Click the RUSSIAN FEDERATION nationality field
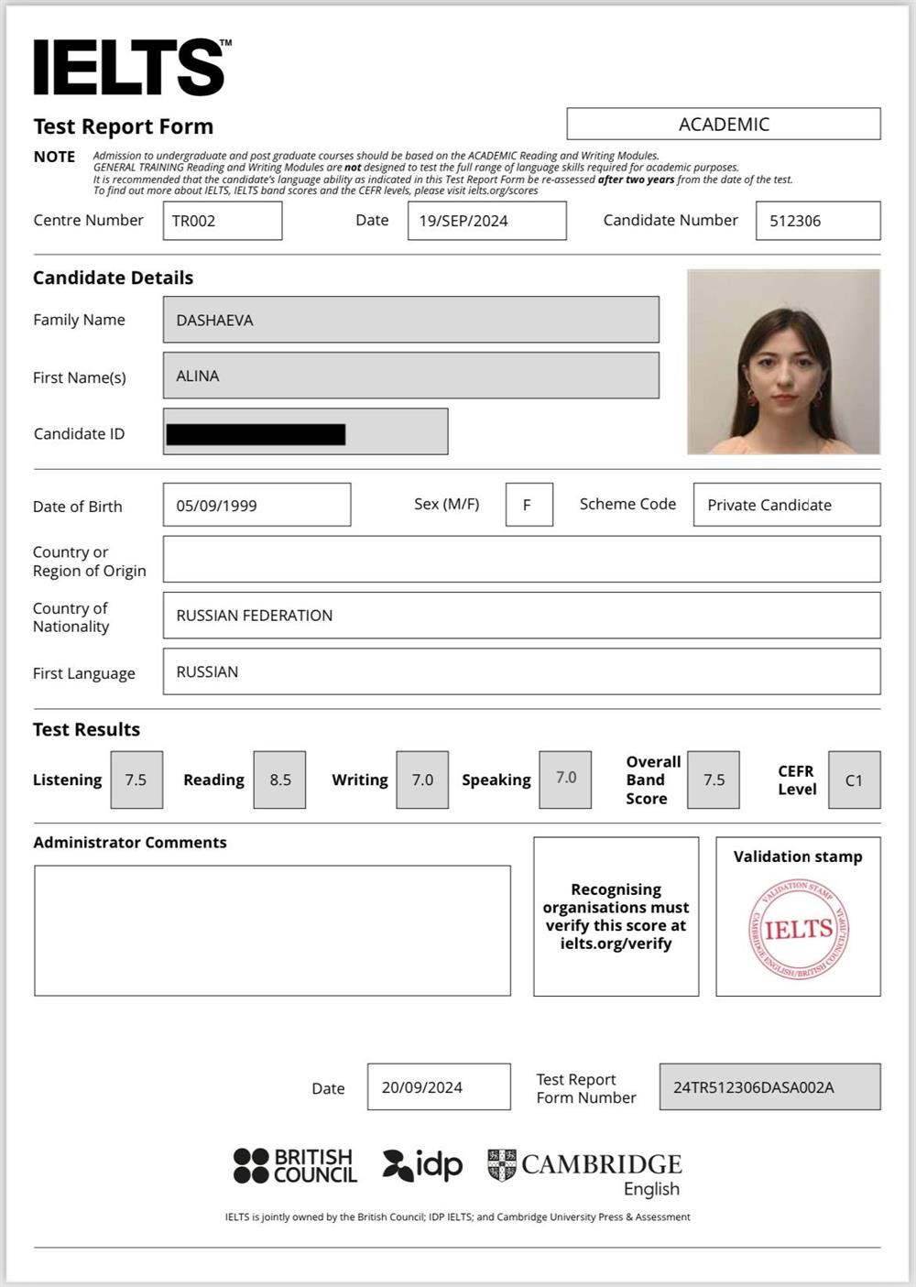The width and height of the screenshot is (916, 1287). point(522,616)
